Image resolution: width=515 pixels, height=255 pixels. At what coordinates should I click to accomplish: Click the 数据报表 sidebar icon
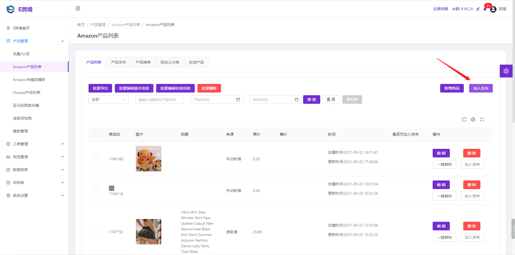8,170
